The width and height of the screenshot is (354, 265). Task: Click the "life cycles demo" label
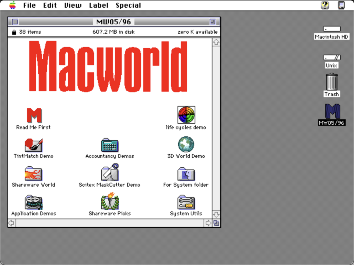click(186, 128)
